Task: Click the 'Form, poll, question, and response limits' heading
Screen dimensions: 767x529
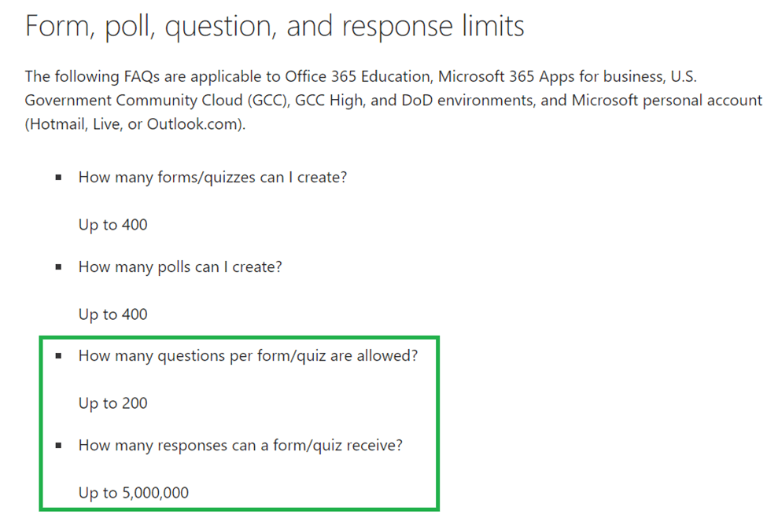Action: coord(275,27)
